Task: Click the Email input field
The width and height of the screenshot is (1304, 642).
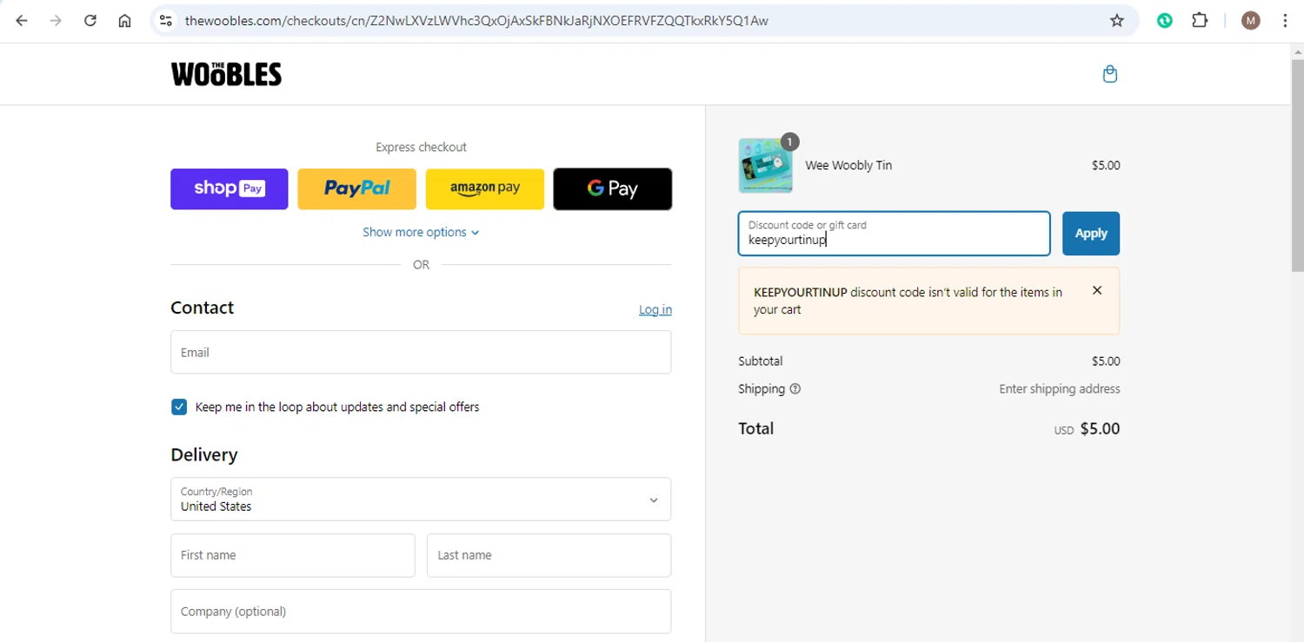Action: (421, 353)
